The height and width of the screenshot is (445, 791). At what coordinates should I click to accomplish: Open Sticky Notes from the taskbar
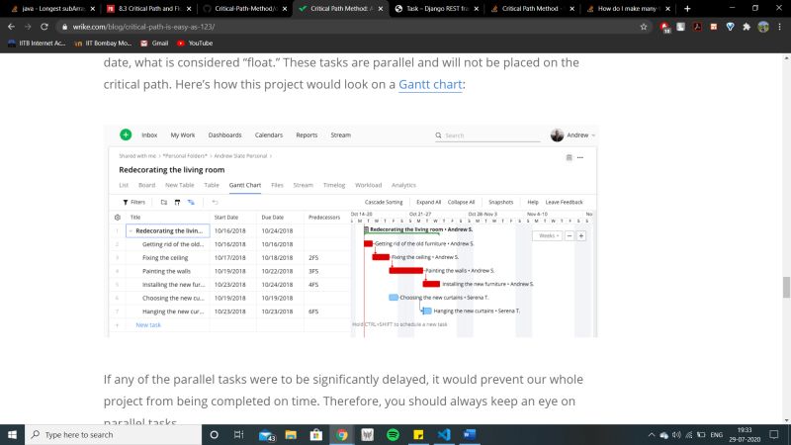(418, 435)
